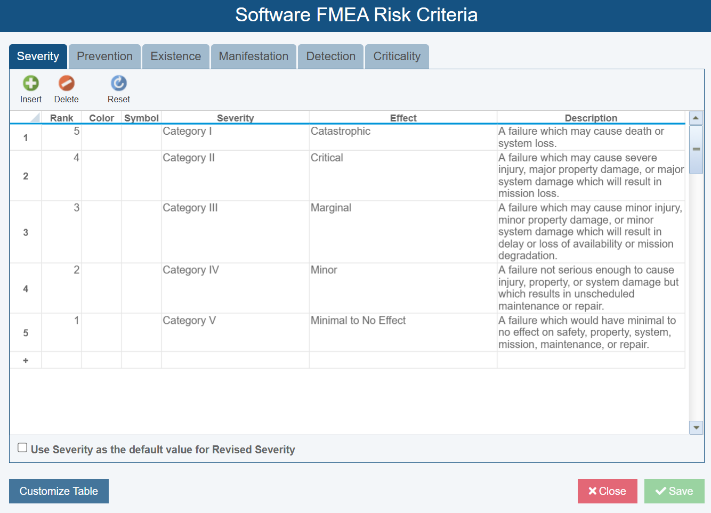The height and width of the screenshot is (513, 711).
Task: Click the Severity column header
Action: pyautogui.click(x=236, y=118)
